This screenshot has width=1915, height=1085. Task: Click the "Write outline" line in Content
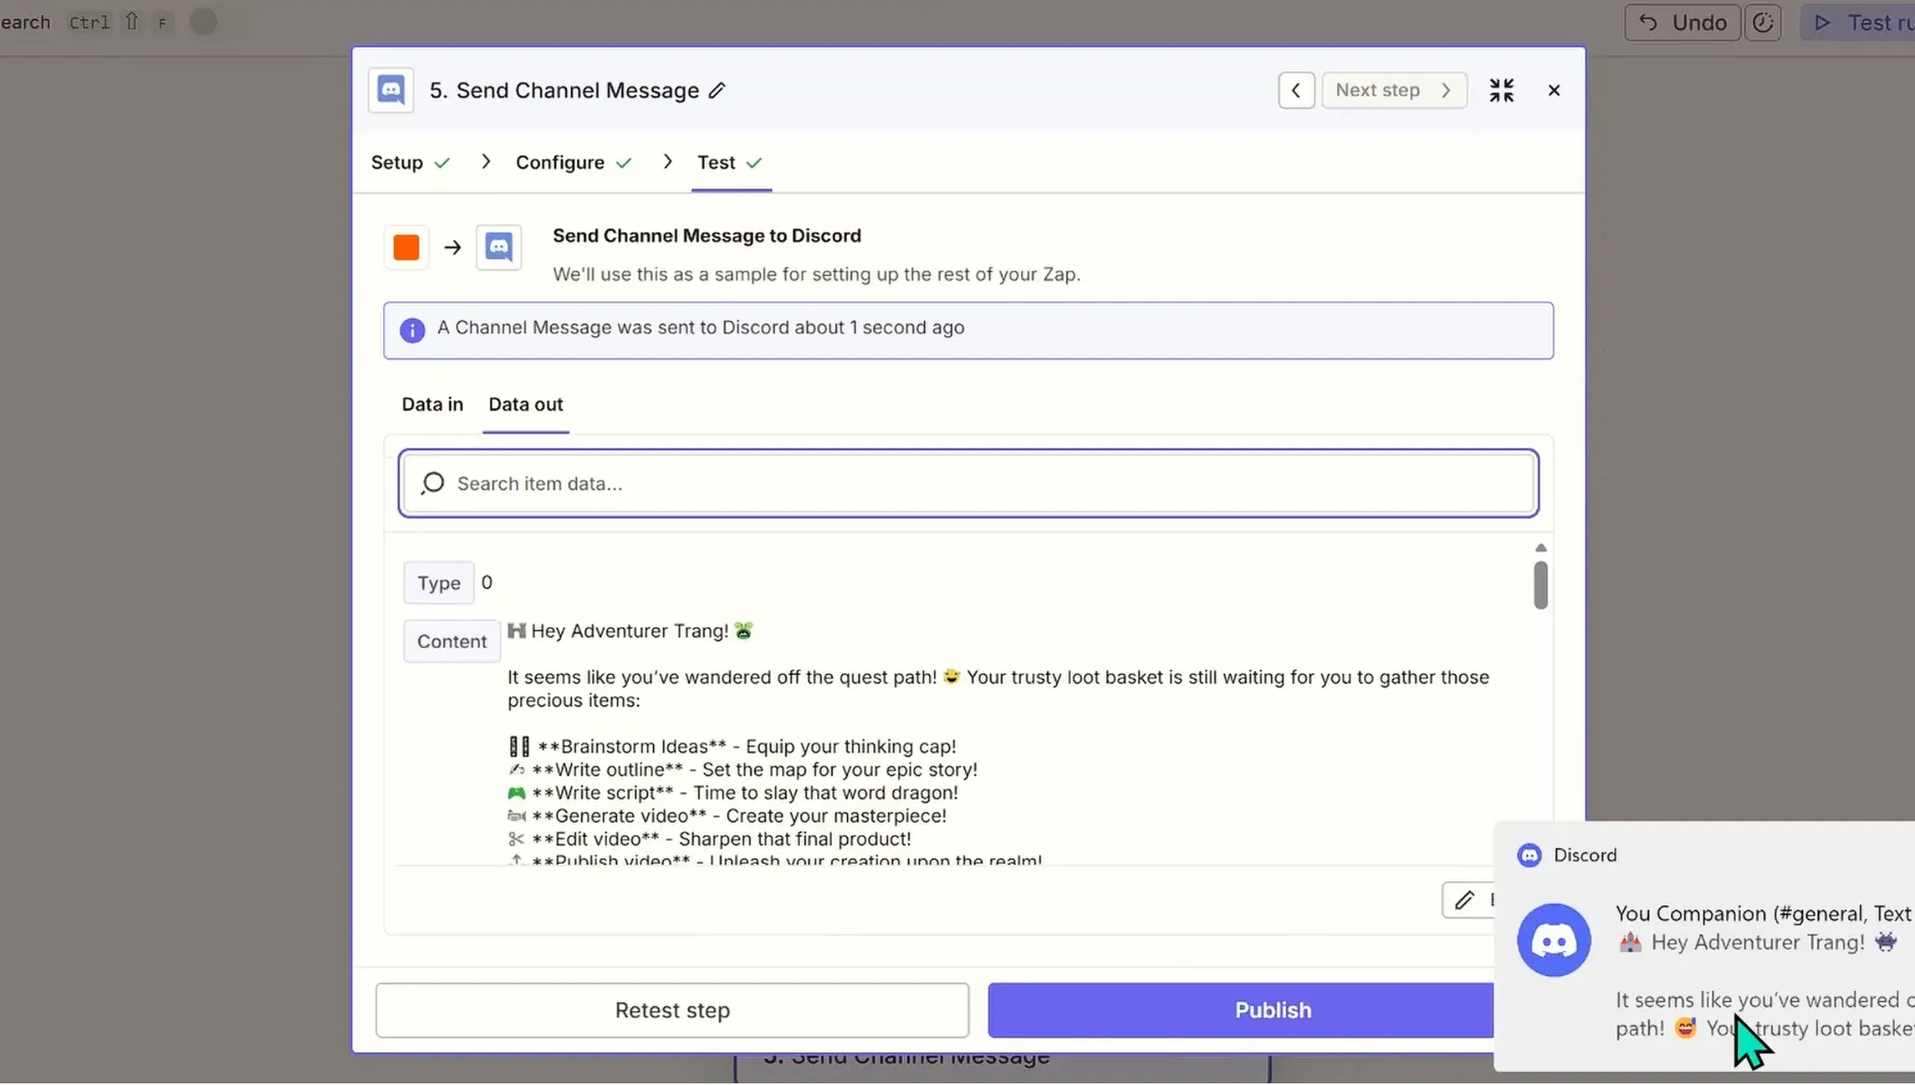tap(743, 771)
